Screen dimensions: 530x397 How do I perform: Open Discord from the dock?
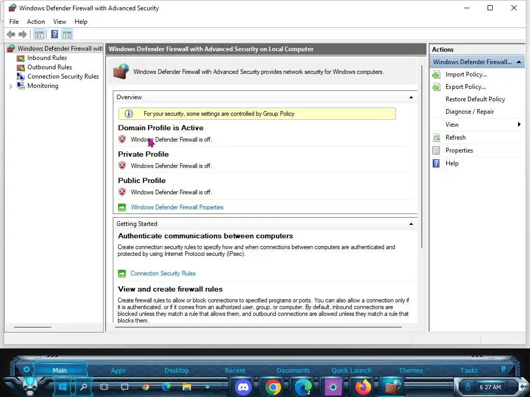pos(243,387)
